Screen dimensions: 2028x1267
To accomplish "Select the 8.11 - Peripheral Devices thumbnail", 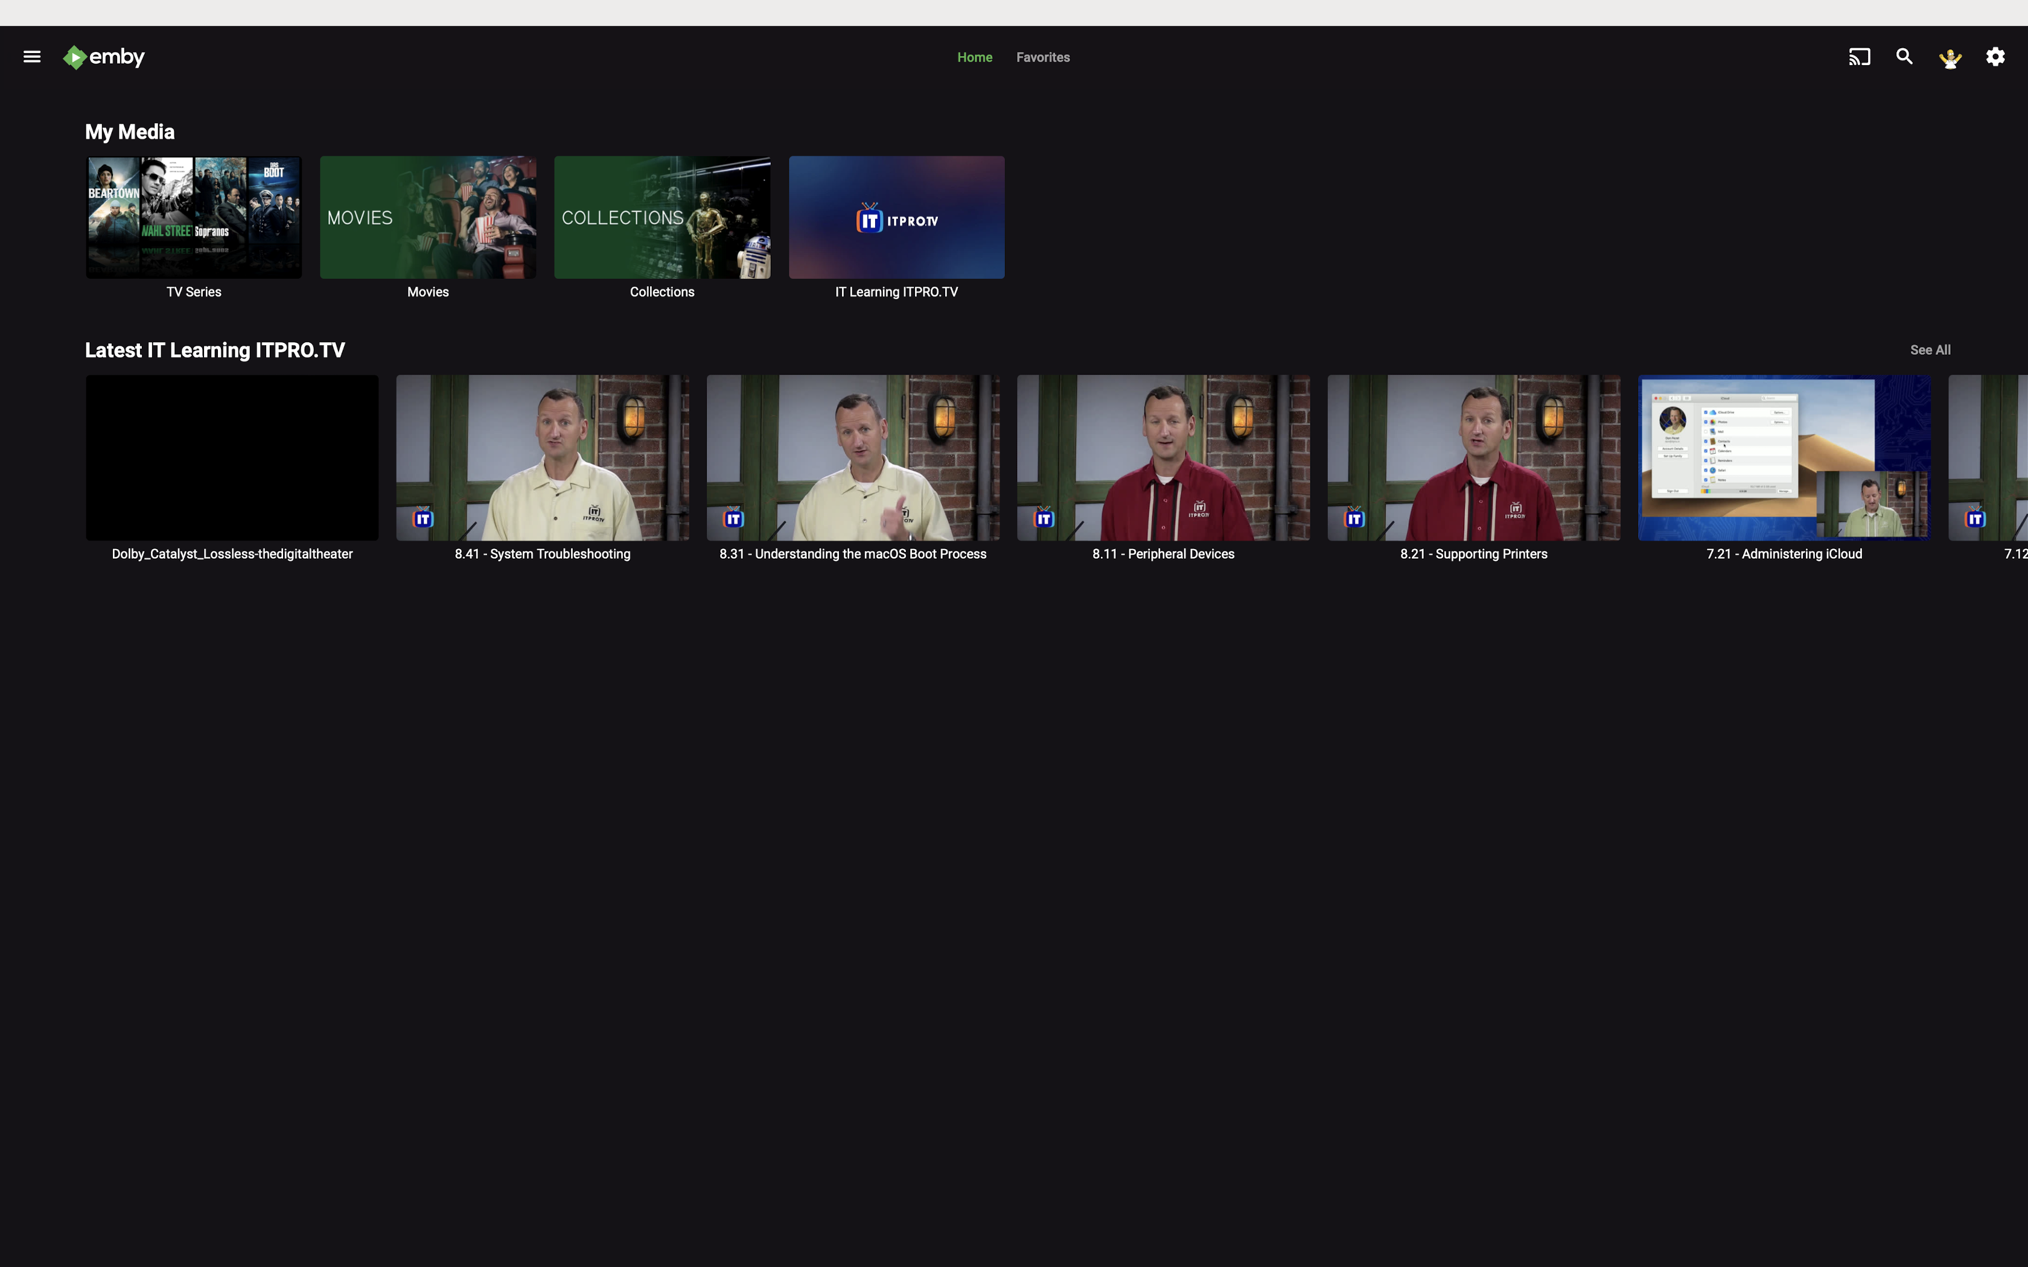I will 1163,457.
